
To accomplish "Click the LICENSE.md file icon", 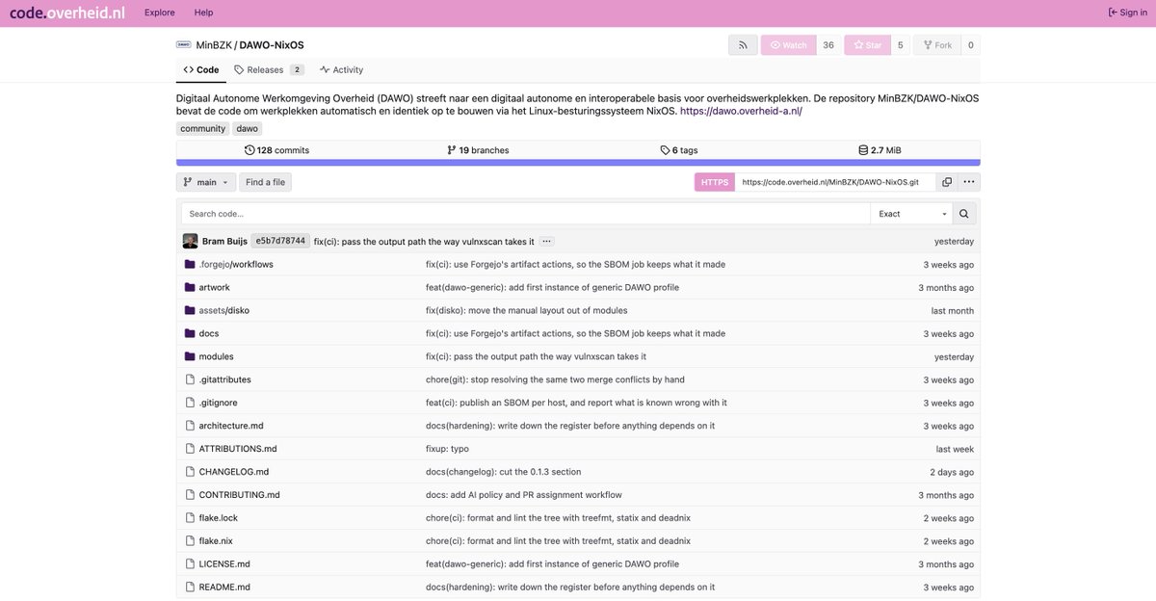I will (190, 564).
